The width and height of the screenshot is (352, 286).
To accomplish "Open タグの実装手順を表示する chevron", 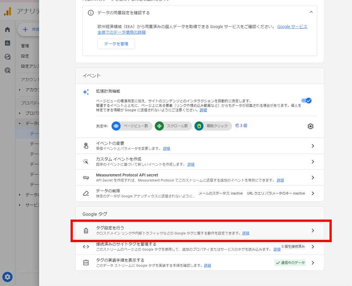I will point(313,263).
